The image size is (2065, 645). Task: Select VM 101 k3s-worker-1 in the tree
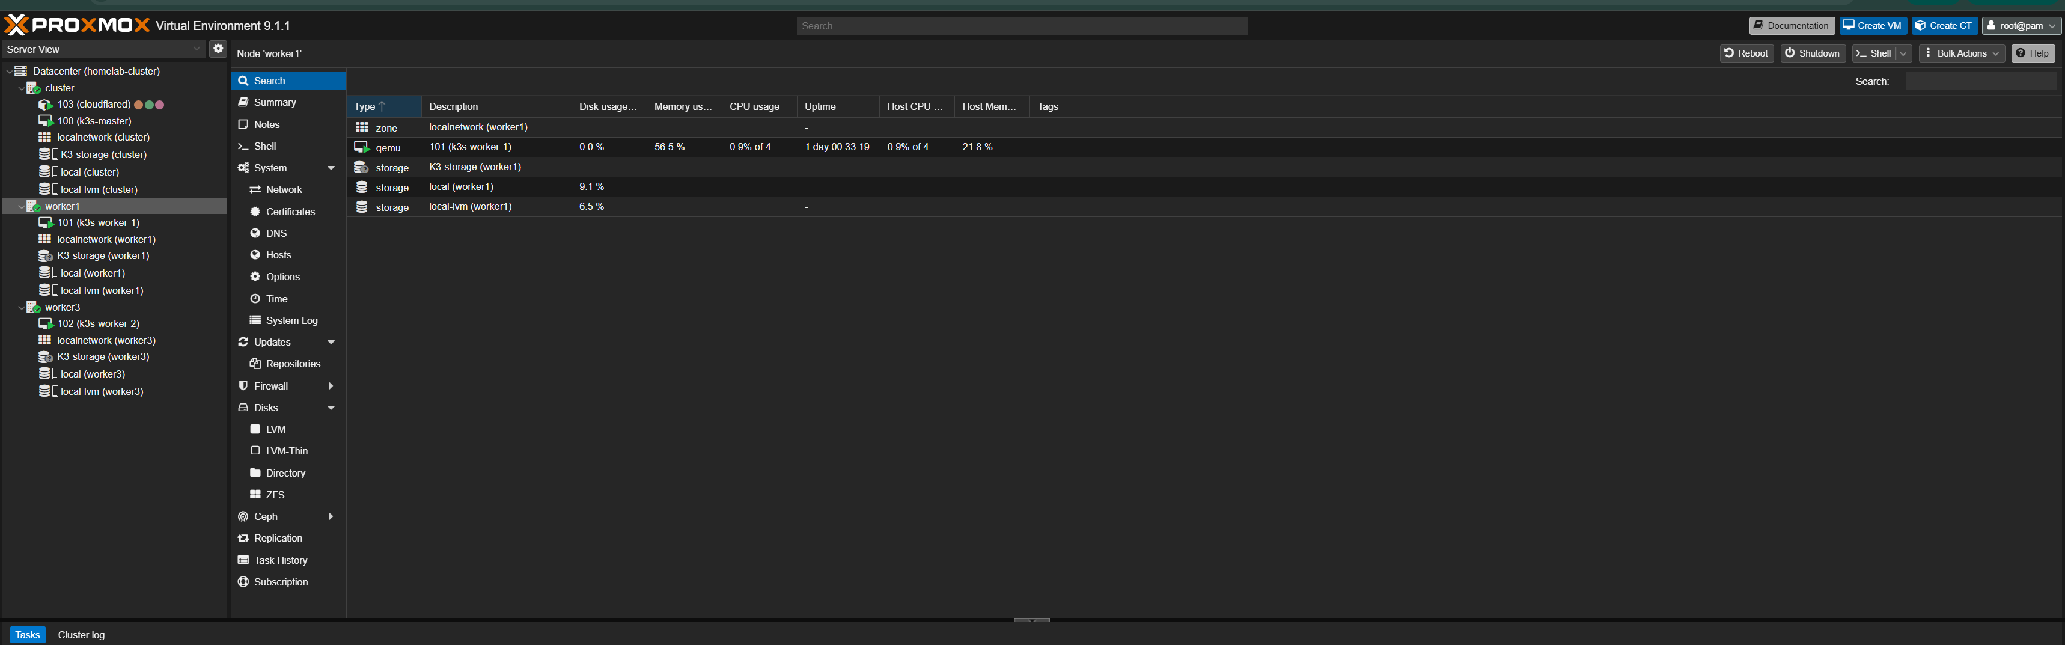coord(99,222)
